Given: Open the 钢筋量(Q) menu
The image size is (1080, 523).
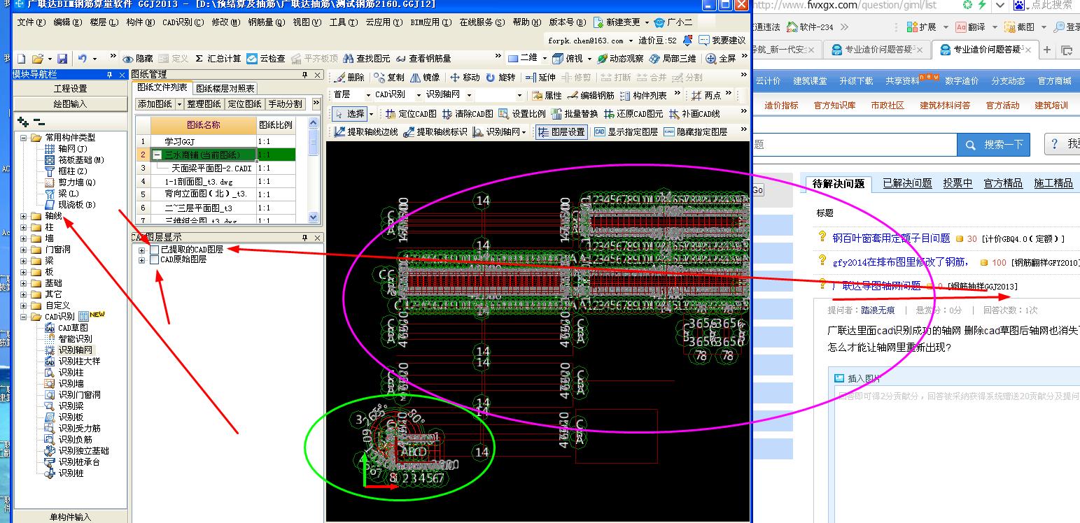Looking at the screenshot, I should tap(267, 22).
